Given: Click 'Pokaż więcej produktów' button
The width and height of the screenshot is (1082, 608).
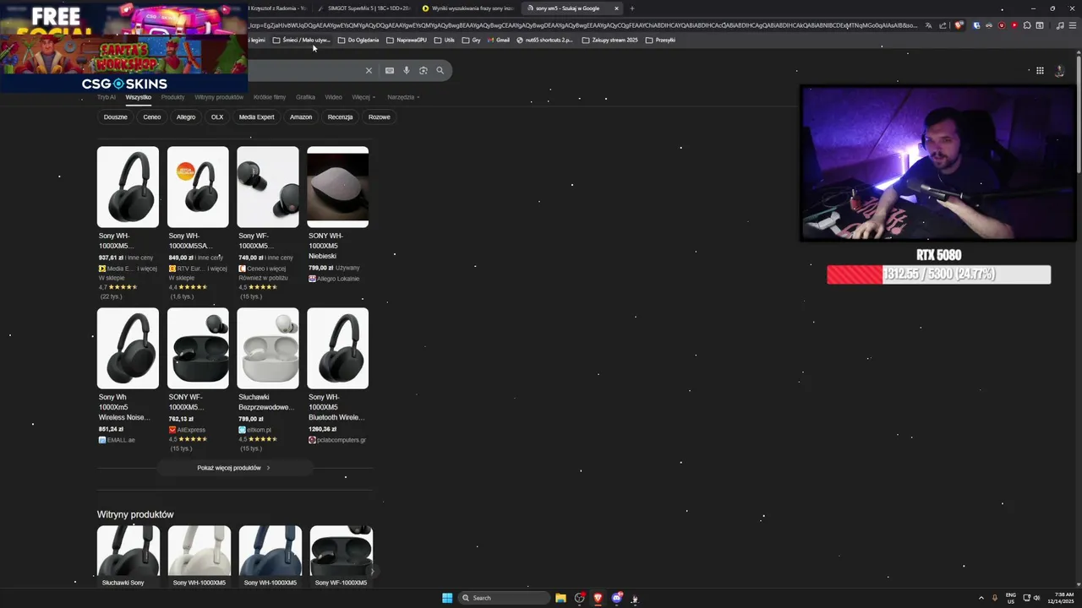Looking at the screenshot, I should click(234, 468).
